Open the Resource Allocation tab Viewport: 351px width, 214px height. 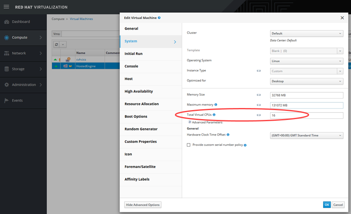[151, 104]
